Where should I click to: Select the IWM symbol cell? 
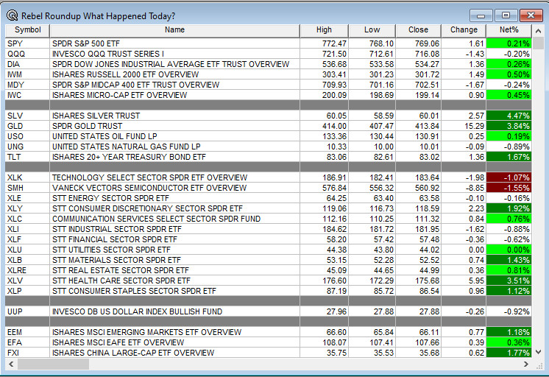click(28, 74)
